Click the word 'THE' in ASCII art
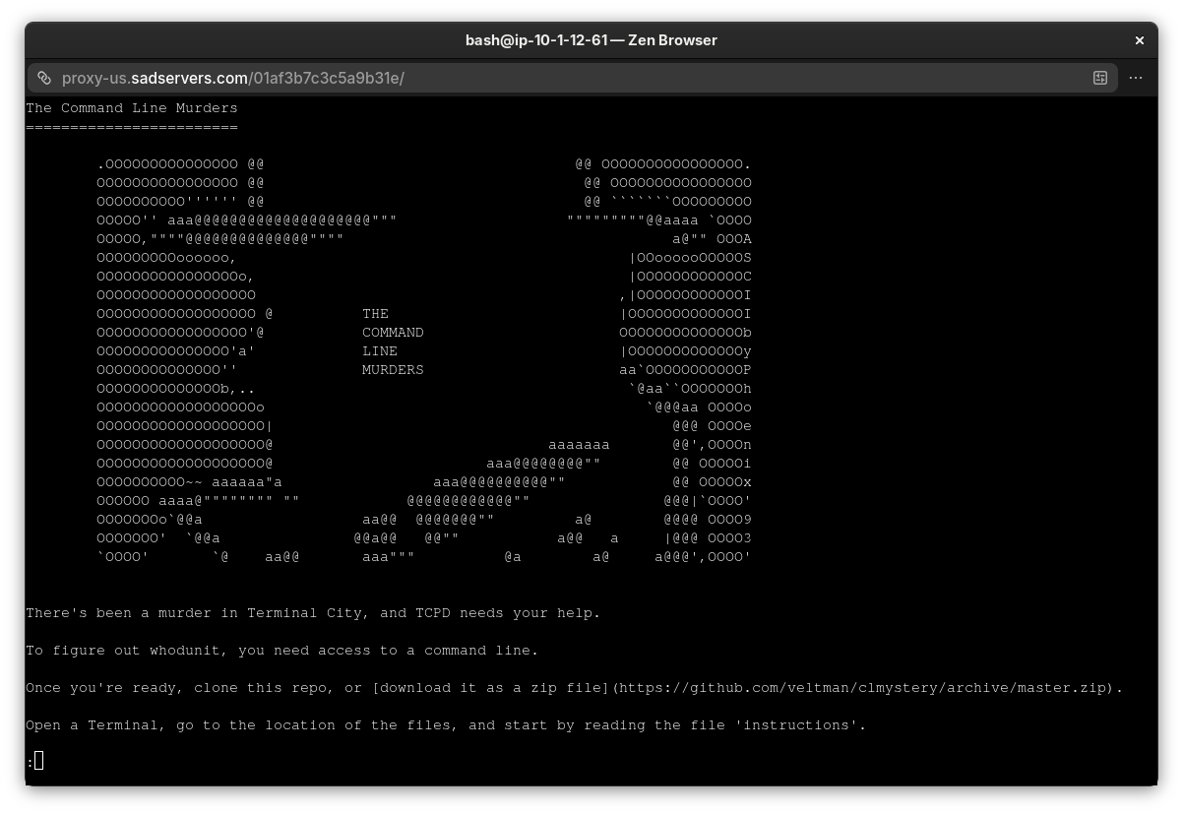The height and width of the screenshot is (814, 1183). pos(375,314)
